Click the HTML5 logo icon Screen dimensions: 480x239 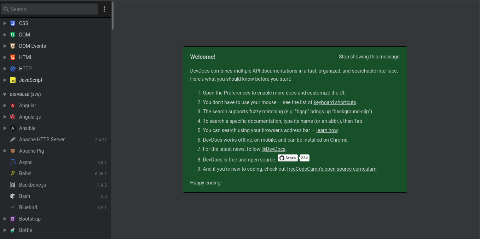click(13, 57)
